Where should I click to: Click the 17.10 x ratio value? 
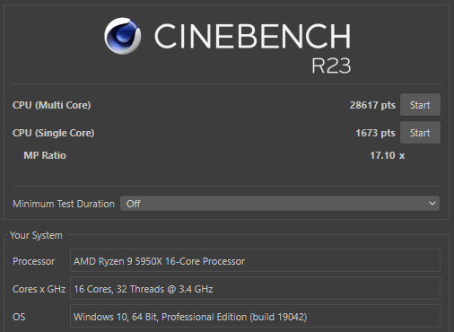(x=388, y=155)
